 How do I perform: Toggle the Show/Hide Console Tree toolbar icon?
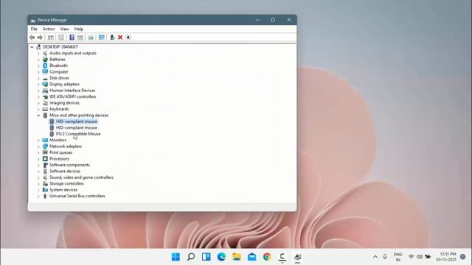(51, 38)
